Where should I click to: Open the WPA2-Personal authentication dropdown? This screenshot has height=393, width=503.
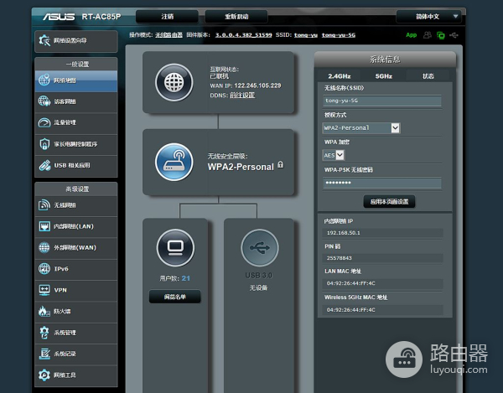click(361, 128)
